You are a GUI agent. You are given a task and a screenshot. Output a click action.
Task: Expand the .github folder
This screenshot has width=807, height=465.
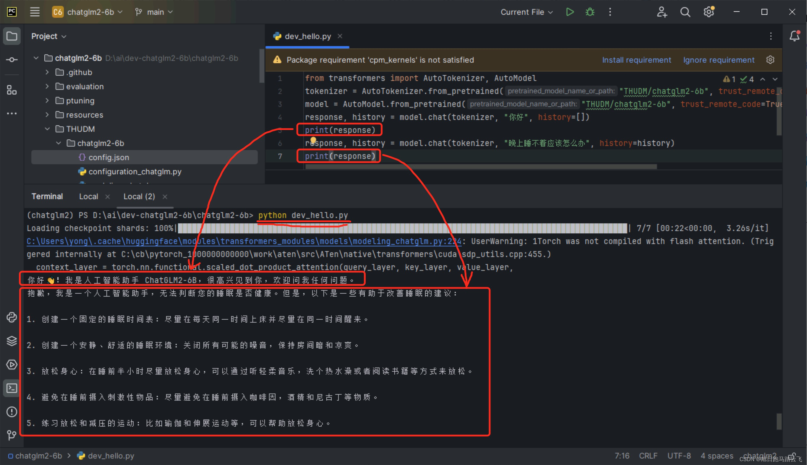[47, 72]
